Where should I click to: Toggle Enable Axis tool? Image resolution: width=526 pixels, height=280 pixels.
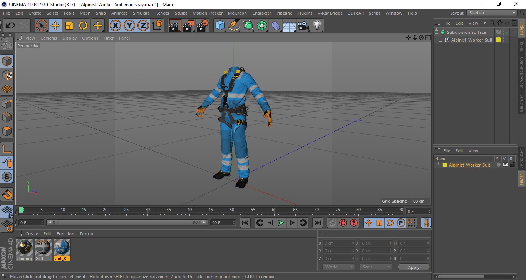point(7,148)
